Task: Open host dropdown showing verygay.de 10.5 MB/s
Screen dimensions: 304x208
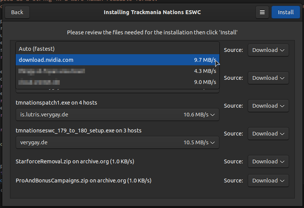Action: pyautogui.click(x=118, y=142)
